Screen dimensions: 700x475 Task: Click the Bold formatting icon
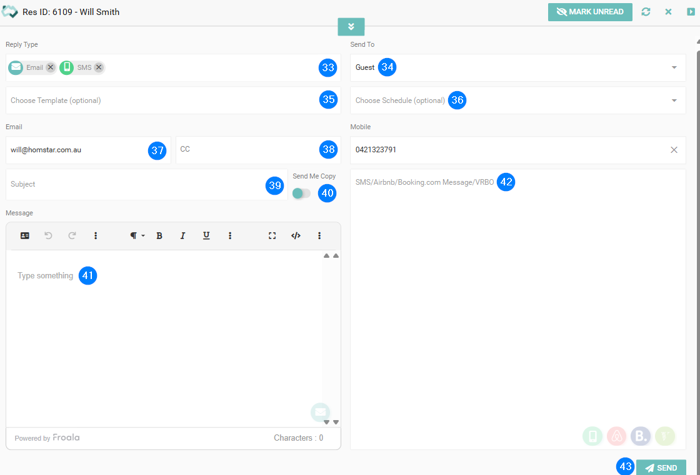(159, 236)
